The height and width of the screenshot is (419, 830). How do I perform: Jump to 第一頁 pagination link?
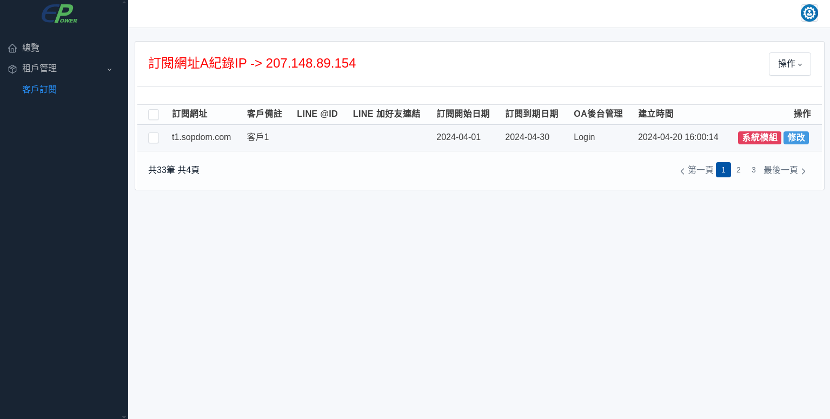tap(701, 170)
